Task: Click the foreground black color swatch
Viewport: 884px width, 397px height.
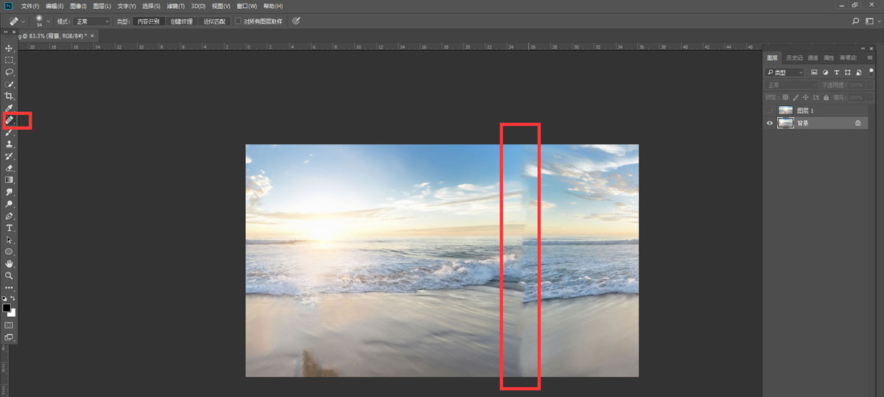Action: point(7,307)
